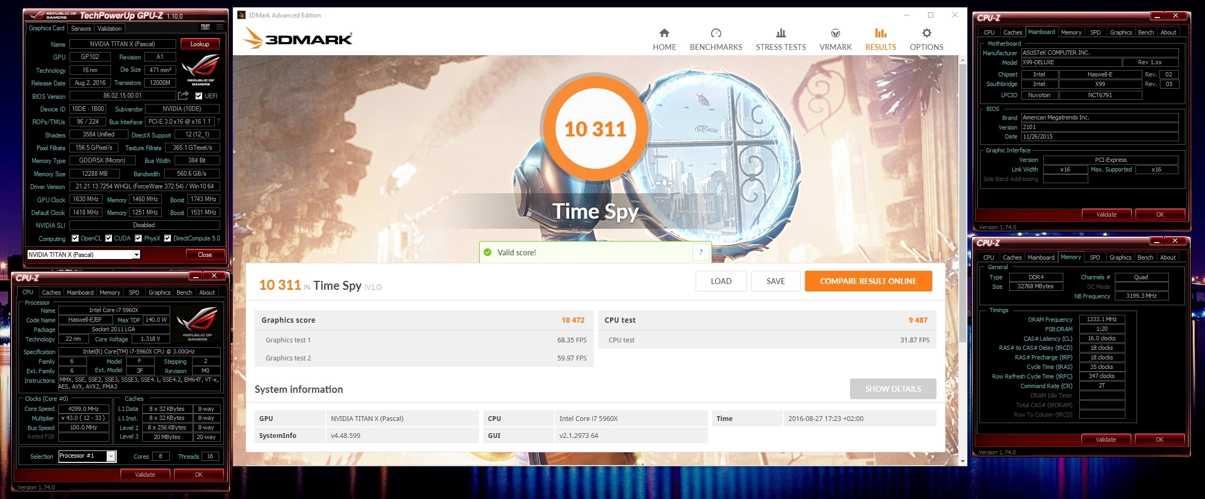Open the Bench tab in bottom-left CPU-Z
Image resolution: width=1205 pixels, height=499 pixels.
pyautogui.click(x=184, y=292)
